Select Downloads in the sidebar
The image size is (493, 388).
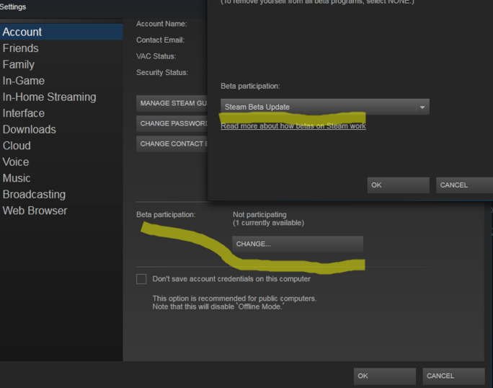pyautogui.click(x=30, y=129)
